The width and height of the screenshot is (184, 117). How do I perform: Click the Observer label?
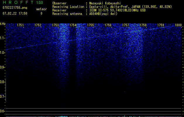[59, 3]
